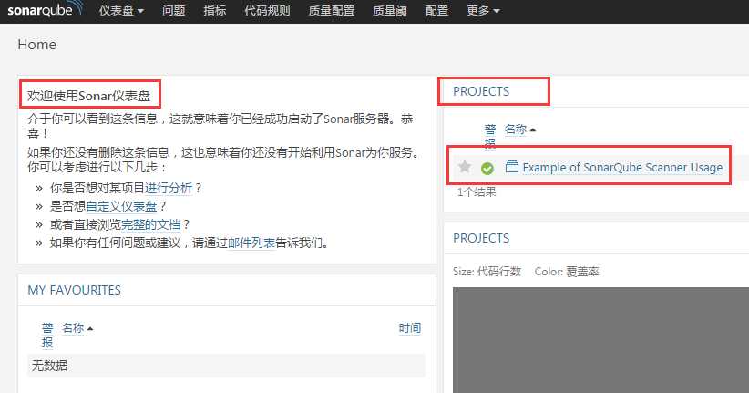749x393 pixels.
Task: Sort My Favourites by 时间
Action: 410,328
